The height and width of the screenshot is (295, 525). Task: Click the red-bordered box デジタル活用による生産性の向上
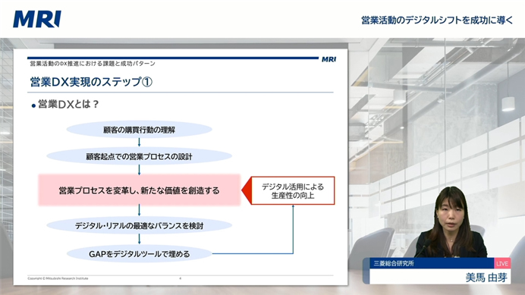pos(293,191)
